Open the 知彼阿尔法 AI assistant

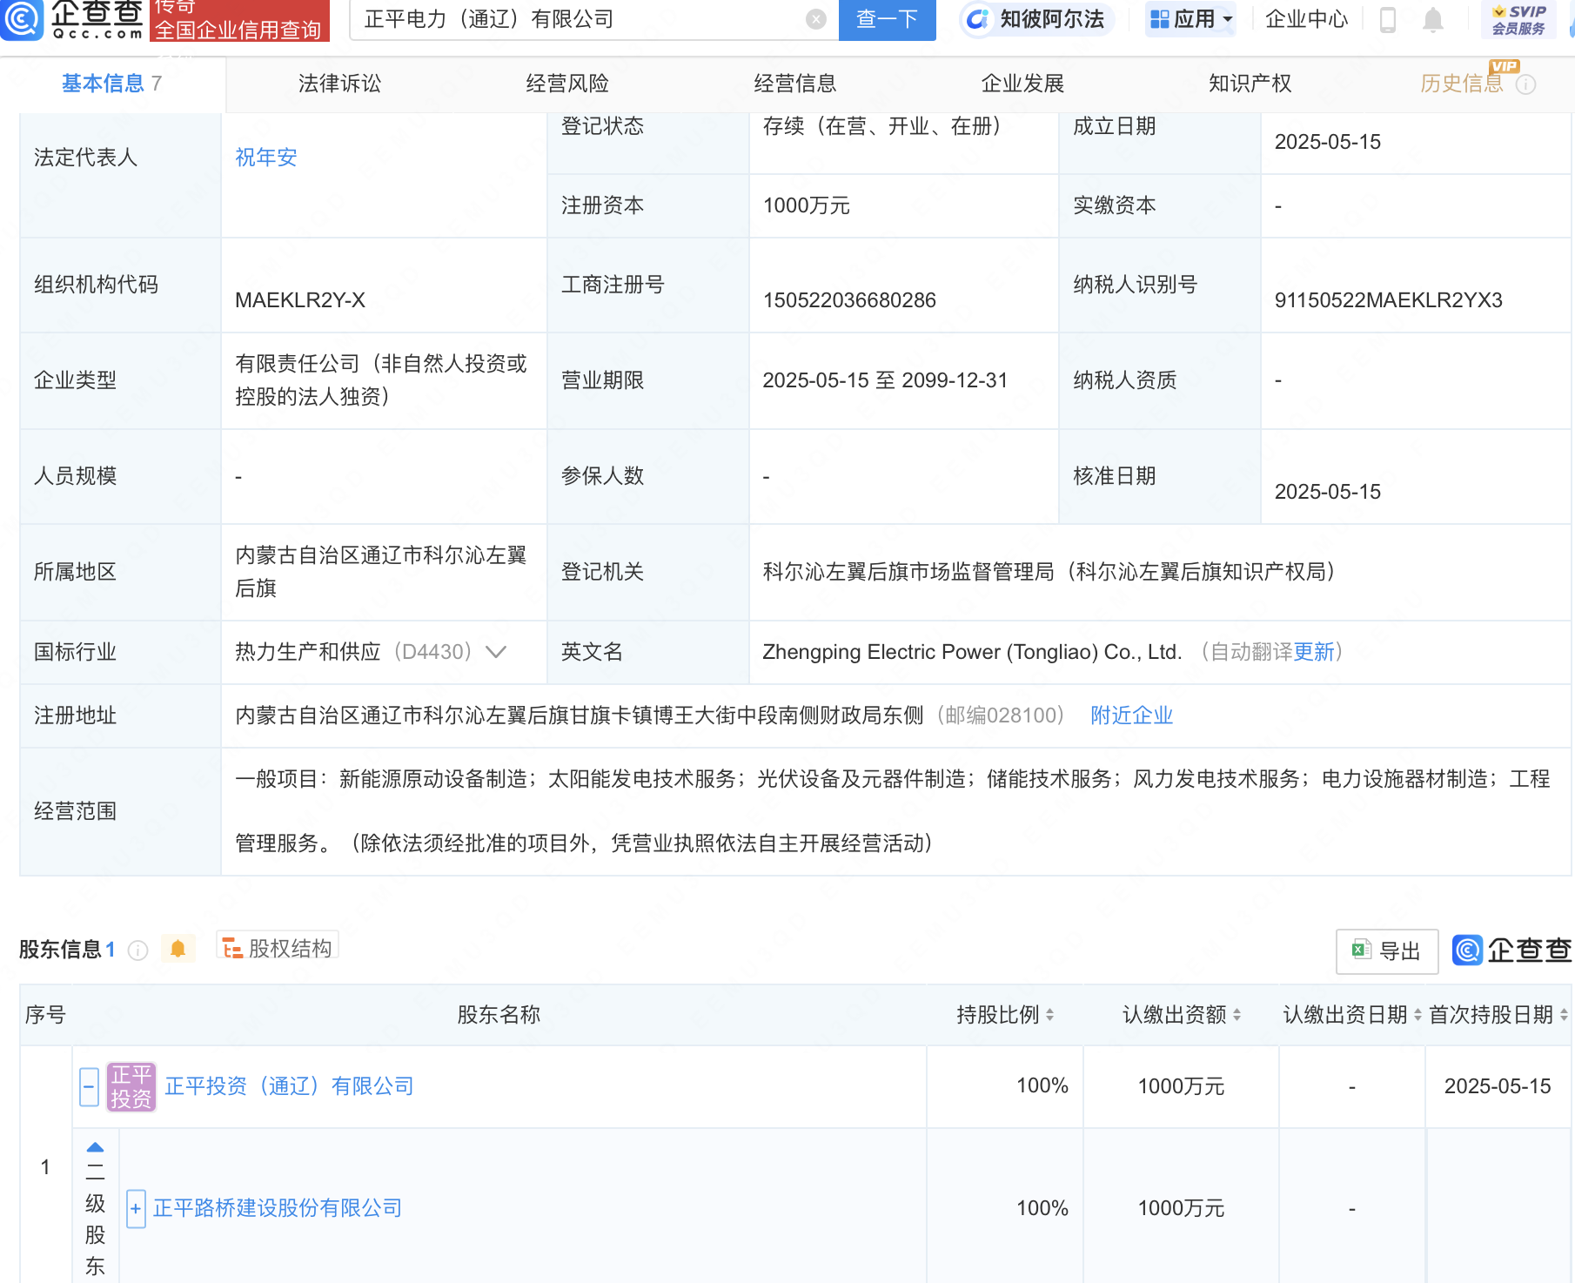[1036, 19]
